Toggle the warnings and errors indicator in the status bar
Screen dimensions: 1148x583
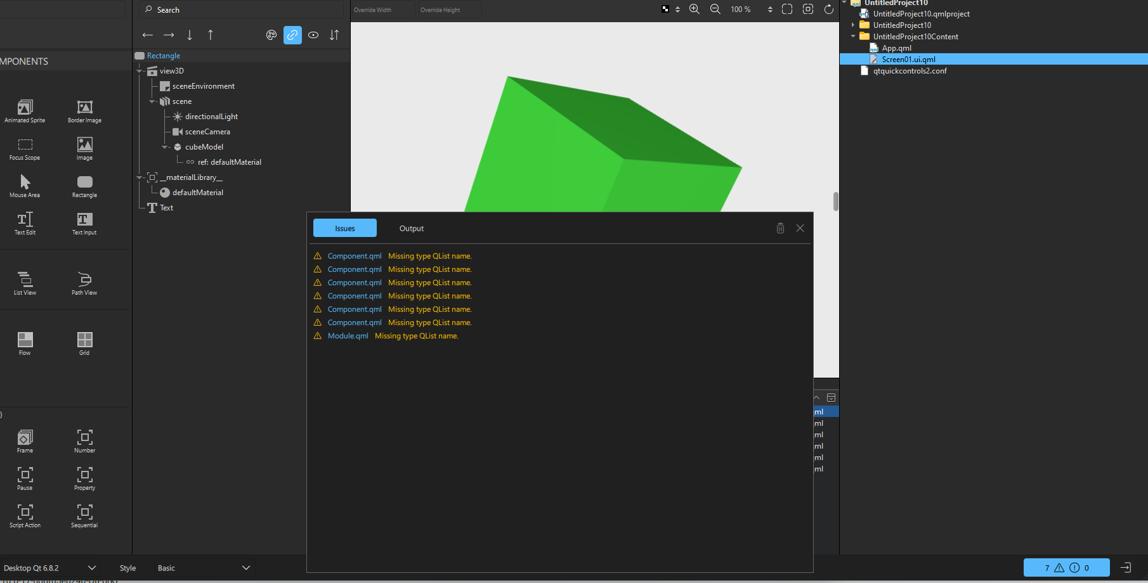(1066, 568)
